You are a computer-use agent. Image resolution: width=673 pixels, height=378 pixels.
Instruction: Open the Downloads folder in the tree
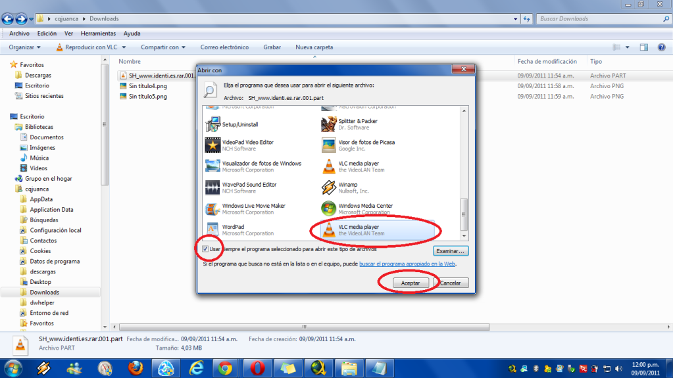pyautogui.click(x=44, y=292)
